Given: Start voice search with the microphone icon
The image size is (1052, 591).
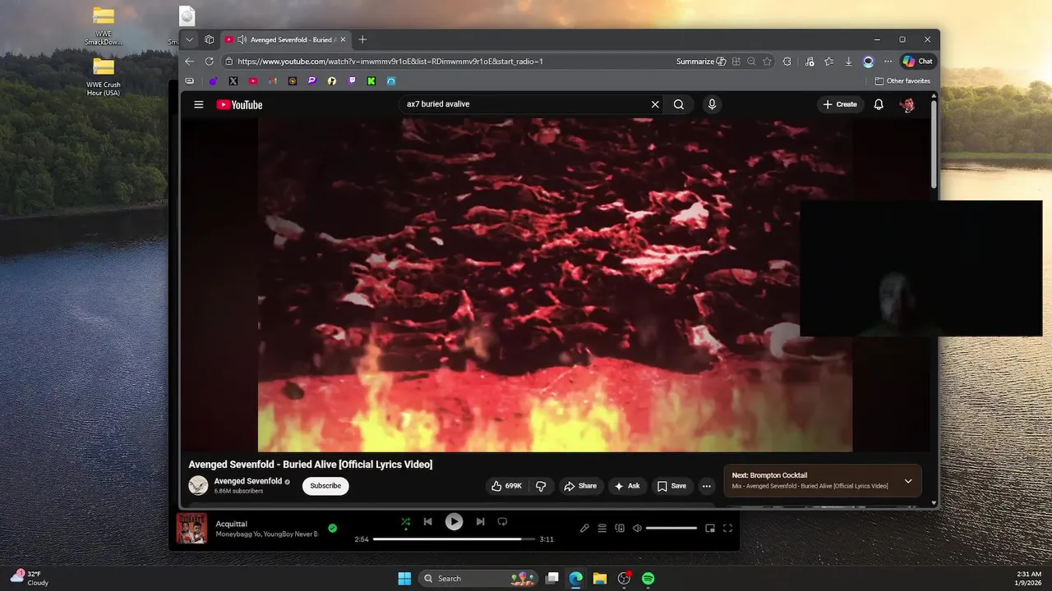Looking at the screenshot, I should pos(712,104).
